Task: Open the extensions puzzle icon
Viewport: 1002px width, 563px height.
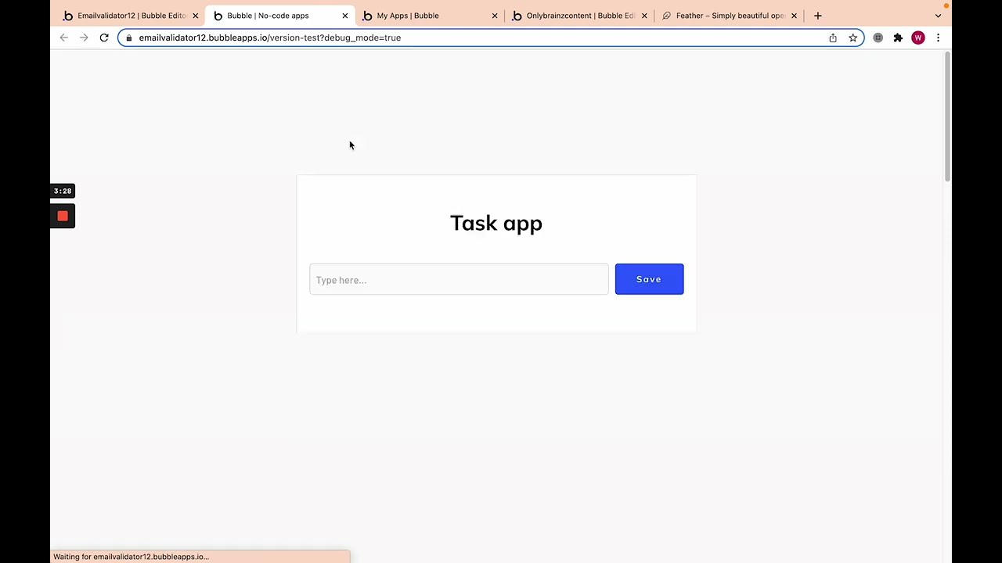Action: [x=898, y=38]
